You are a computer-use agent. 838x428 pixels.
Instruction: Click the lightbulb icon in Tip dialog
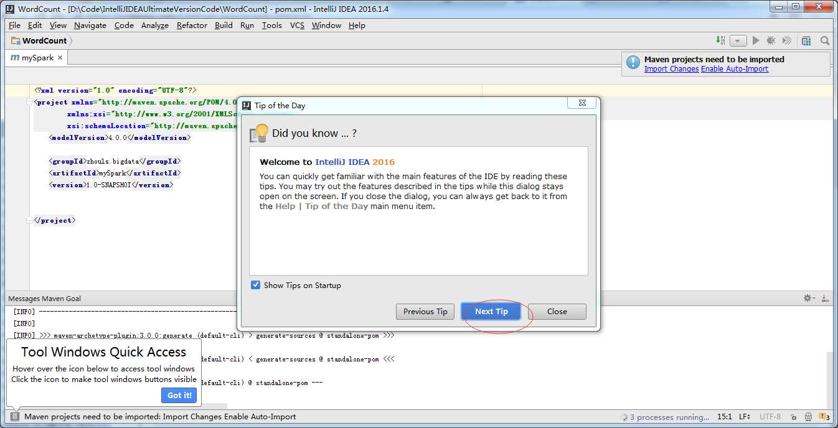point(258,133)
